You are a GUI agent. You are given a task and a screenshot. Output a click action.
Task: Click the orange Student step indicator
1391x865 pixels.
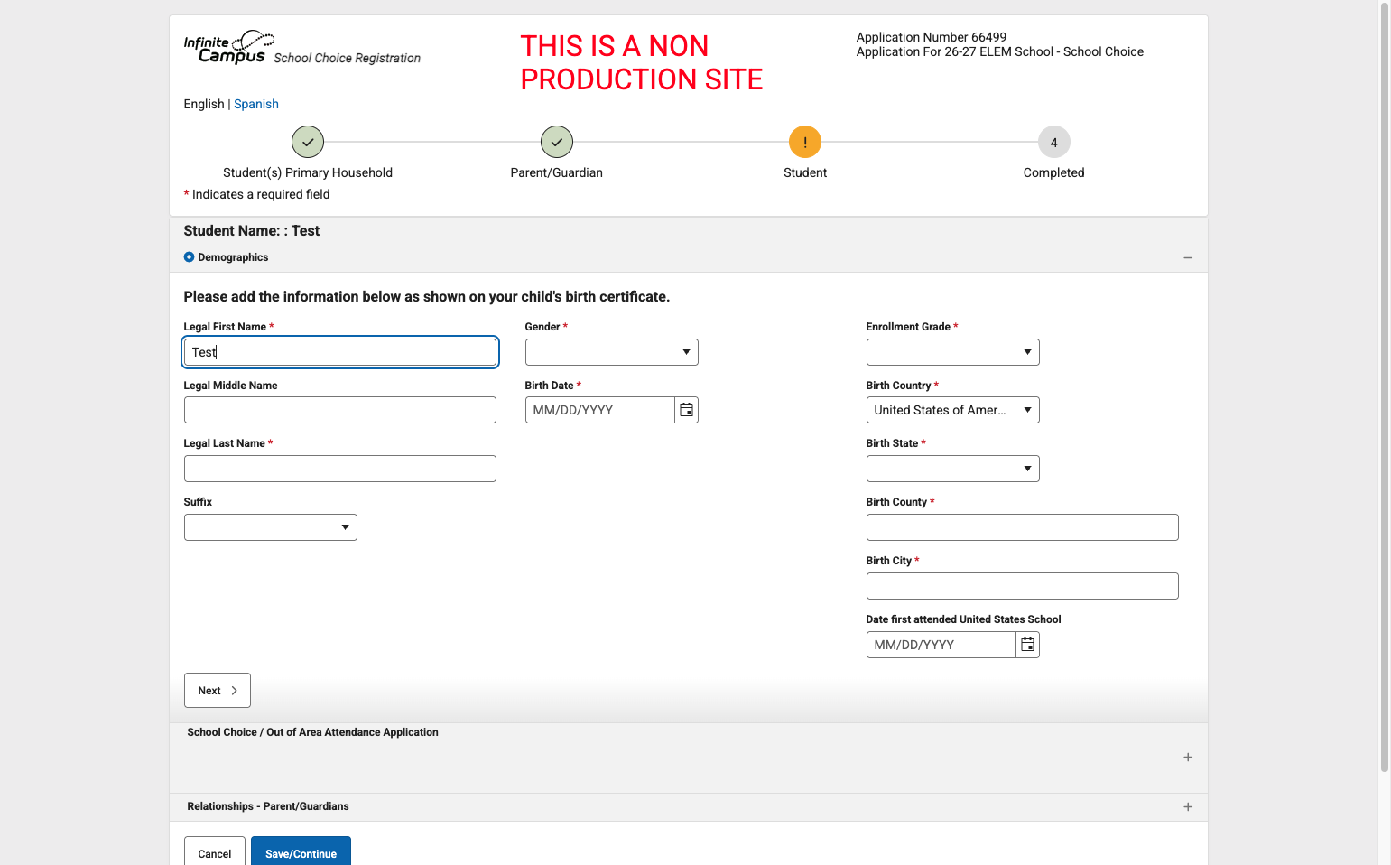(x=805, y=142)
